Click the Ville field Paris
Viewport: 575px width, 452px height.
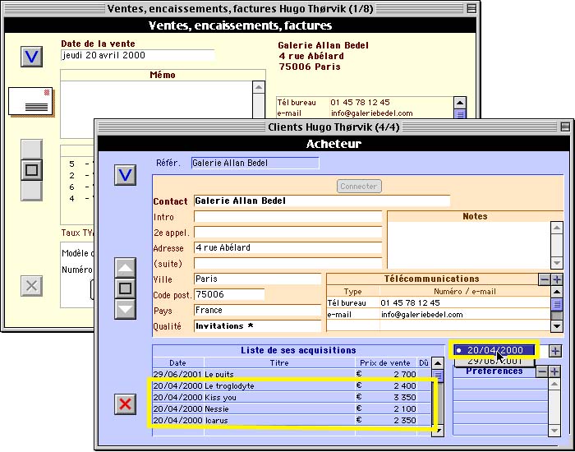[257, 279]
